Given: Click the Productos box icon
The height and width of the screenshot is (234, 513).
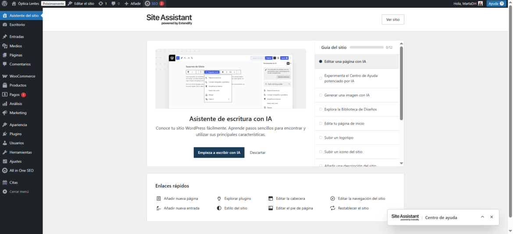Looking at the screenshot, I should click(x=5, y=85).
